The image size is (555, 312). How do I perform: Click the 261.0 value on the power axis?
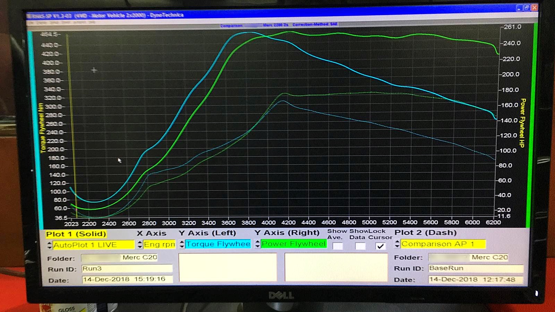point(512,27)
